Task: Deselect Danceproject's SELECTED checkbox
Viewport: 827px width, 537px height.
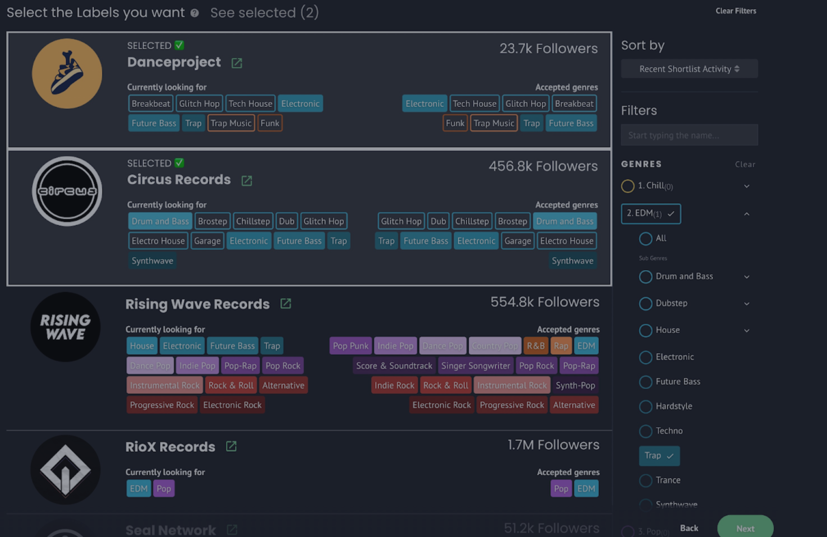Action: click(179, 45)
